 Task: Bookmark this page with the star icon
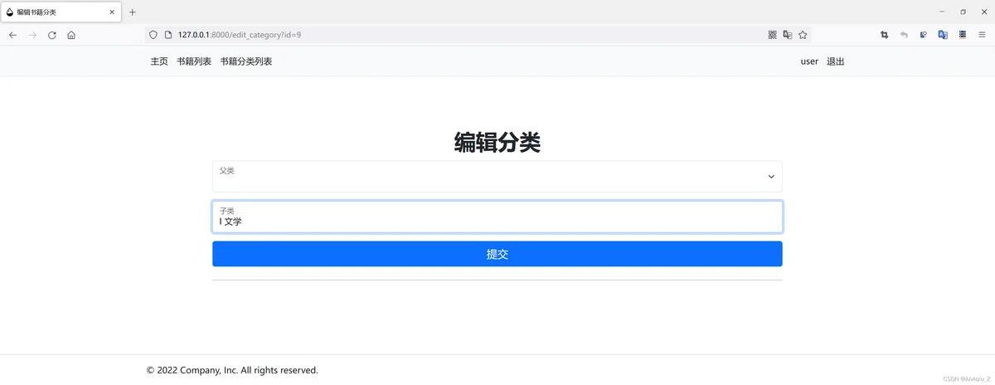pyautogui.click(x=803, y=35)
